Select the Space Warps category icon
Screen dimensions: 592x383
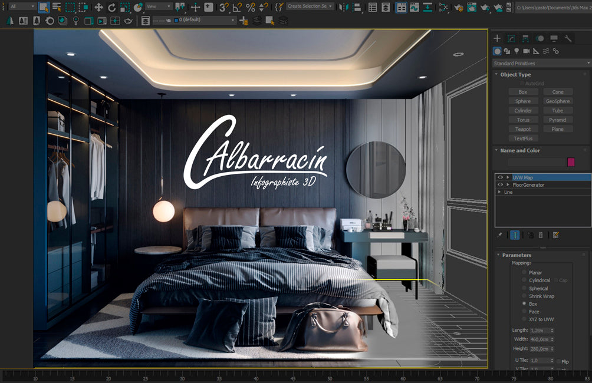(x=546, y=51)
